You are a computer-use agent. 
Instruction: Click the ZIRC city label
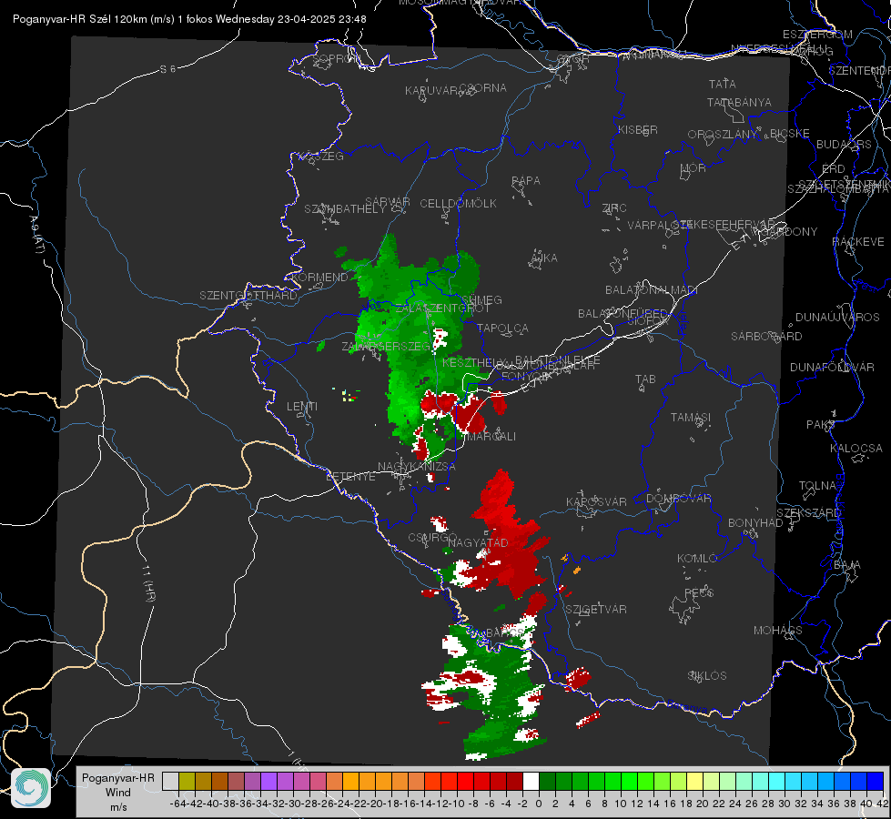[x=614, y=208]
